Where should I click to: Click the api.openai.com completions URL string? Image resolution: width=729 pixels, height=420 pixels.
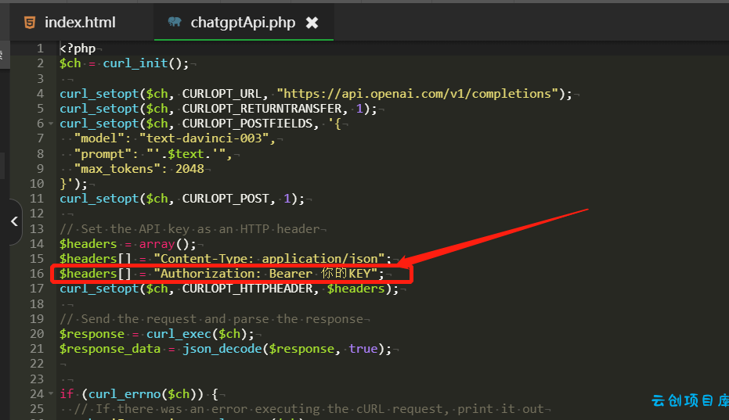pos(417,93)
